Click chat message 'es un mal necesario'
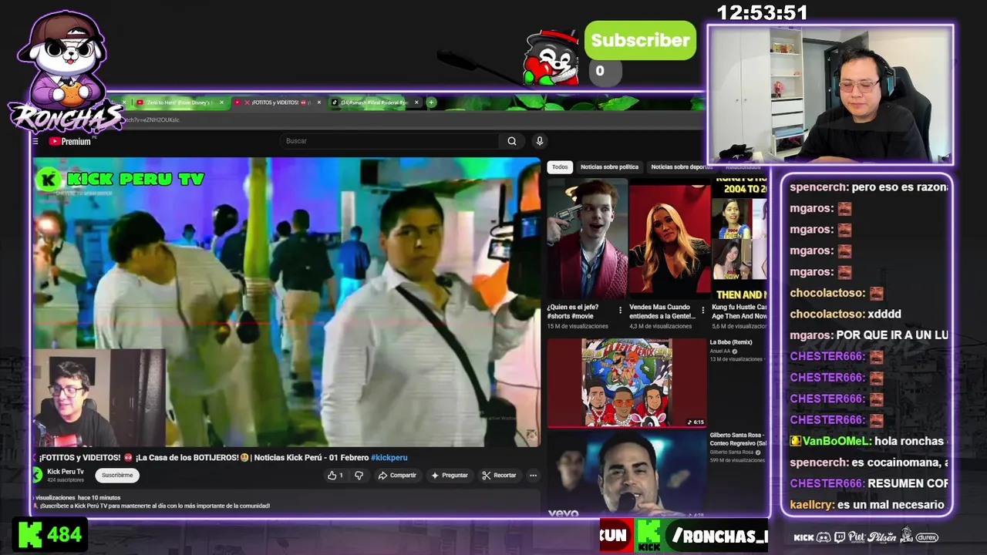987x555 pixels. click(890, 504)
